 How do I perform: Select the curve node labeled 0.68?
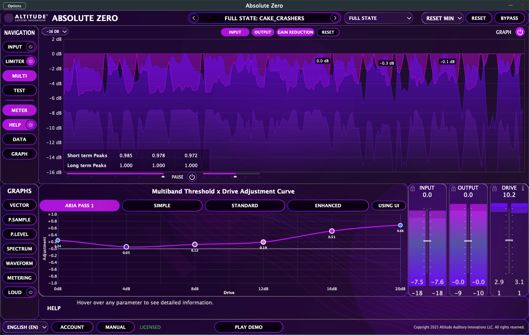click(x=400, y=225)
